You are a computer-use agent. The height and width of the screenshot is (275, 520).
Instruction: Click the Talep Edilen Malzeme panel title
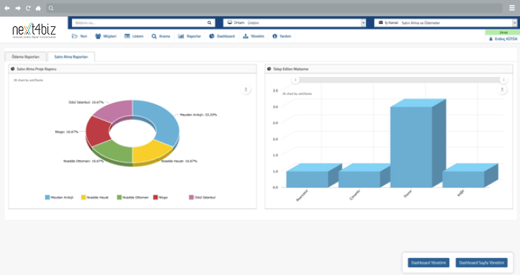tap(290, 69)
